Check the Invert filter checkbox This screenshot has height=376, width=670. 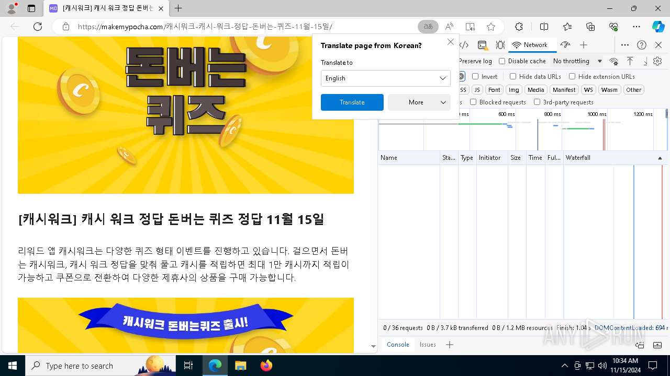click(x=475, y=76)
